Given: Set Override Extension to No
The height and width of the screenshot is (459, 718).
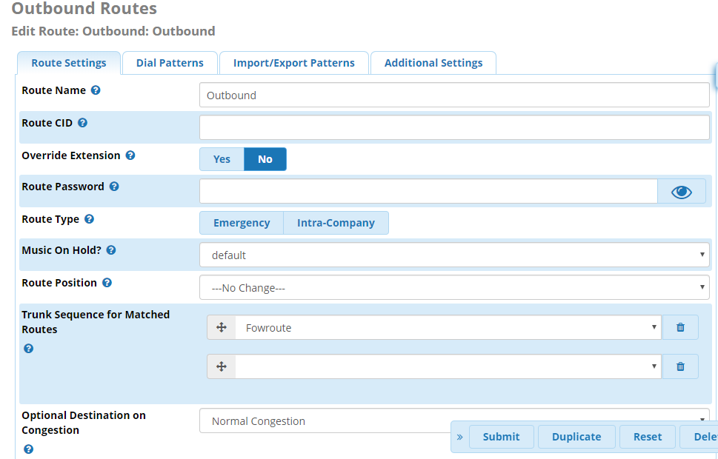Looking at the screenshot, I should coord(265,159).
